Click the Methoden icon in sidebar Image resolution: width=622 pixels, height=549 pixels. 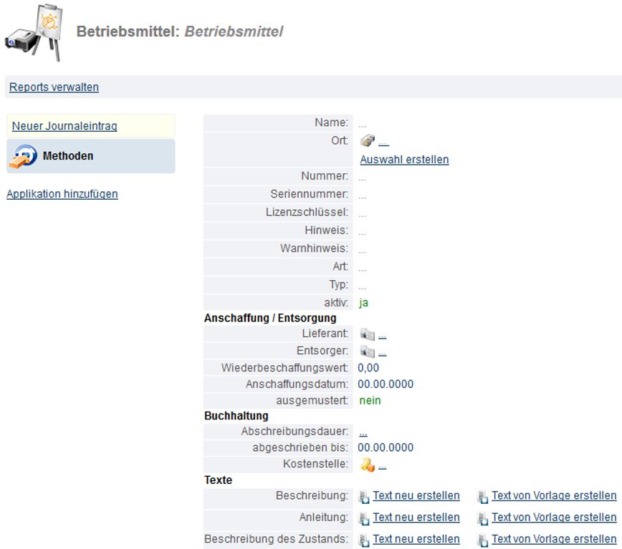[x=23, y=156]
